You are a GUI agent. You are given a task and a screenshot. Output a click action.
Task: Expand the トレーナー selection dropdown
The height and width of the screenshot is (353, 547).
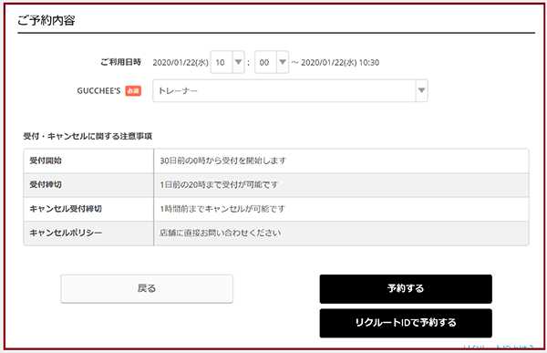coord(290,91)
